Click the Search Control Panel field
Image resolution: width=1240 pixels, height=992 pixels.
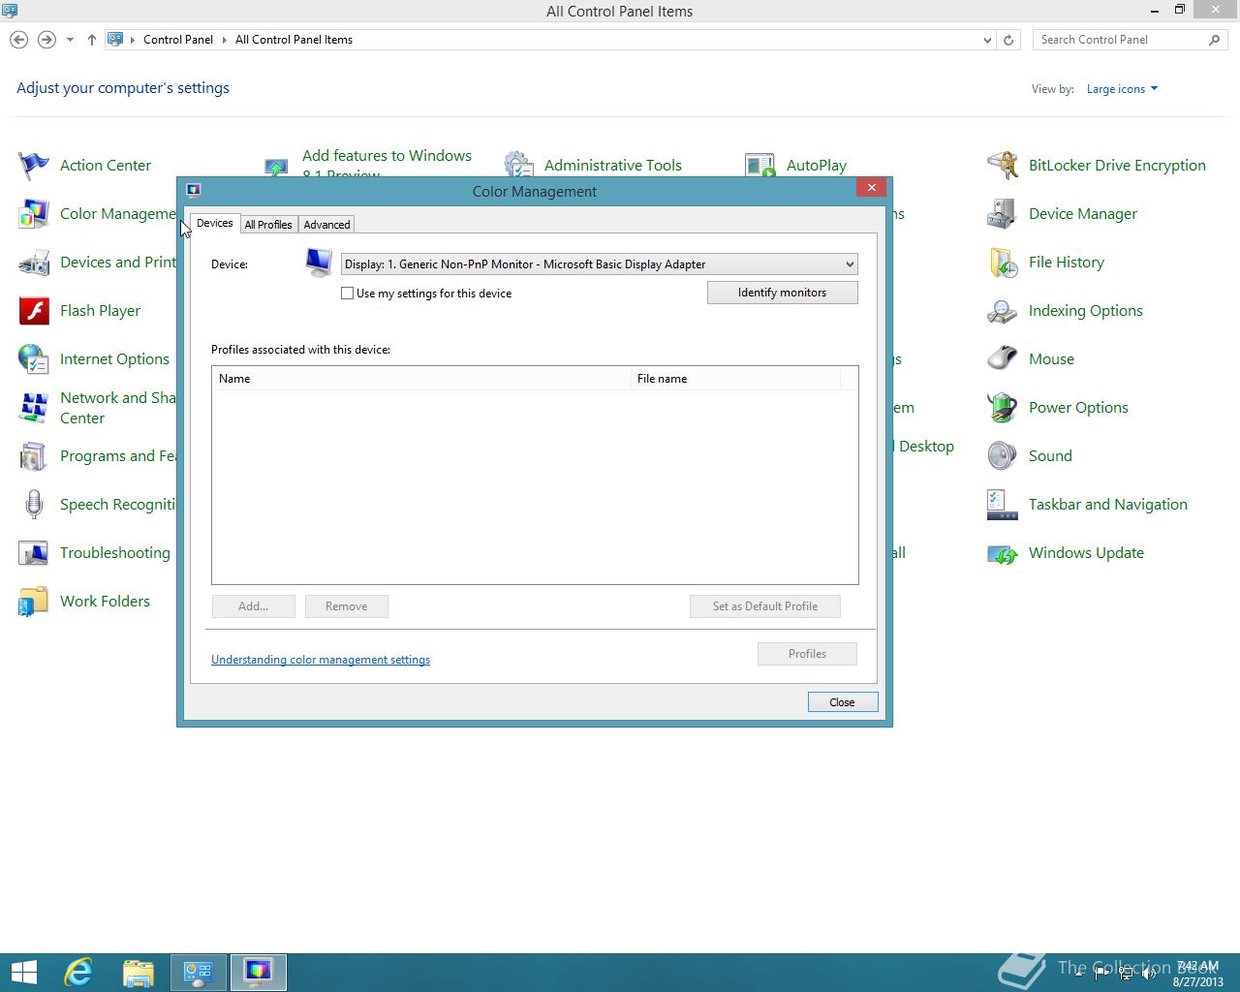[1121, 40]
